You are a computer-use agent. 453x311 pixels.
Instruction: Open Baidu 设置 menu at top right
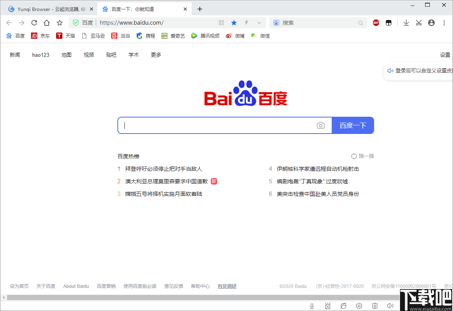coord(446,55)
